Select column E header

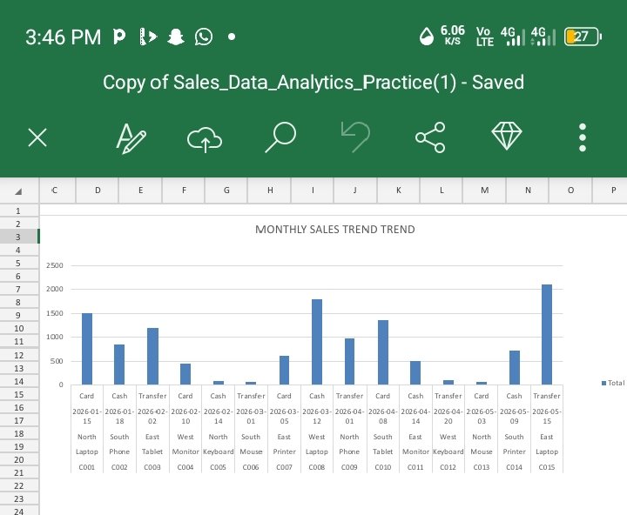[141, 191]
